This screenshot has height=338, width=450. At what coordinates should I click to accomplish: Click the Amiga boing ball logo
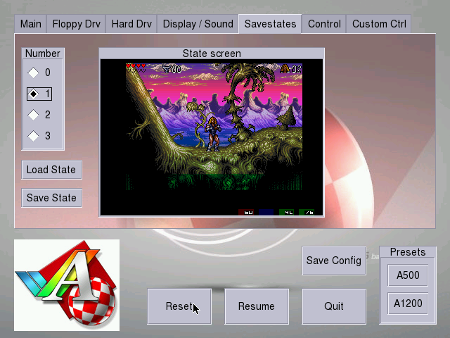pyautogui.click(x=67, y=285)
